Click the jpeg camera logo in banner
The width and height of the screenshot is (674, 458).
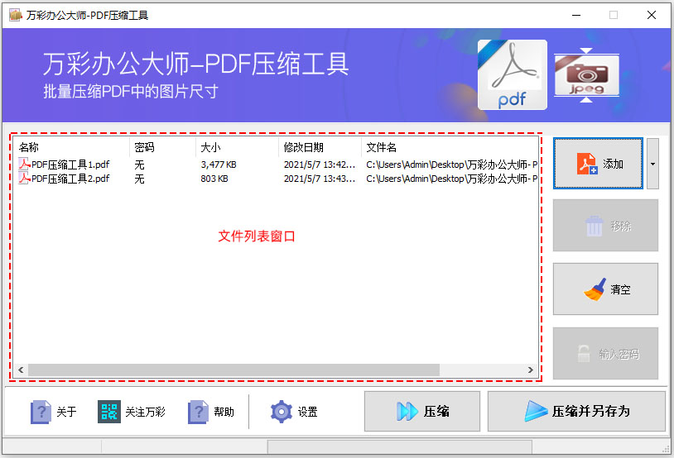click(586, 75)
